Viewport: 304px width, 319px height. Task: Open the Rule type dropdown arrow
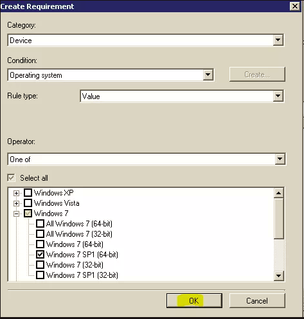[278, 96]
